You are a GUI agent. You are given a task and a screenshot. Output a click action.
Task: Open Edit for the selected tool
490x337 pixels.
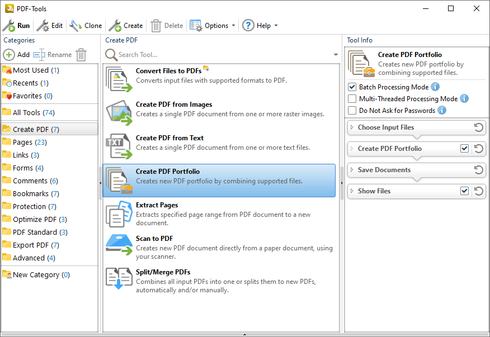tap(50, 26)
